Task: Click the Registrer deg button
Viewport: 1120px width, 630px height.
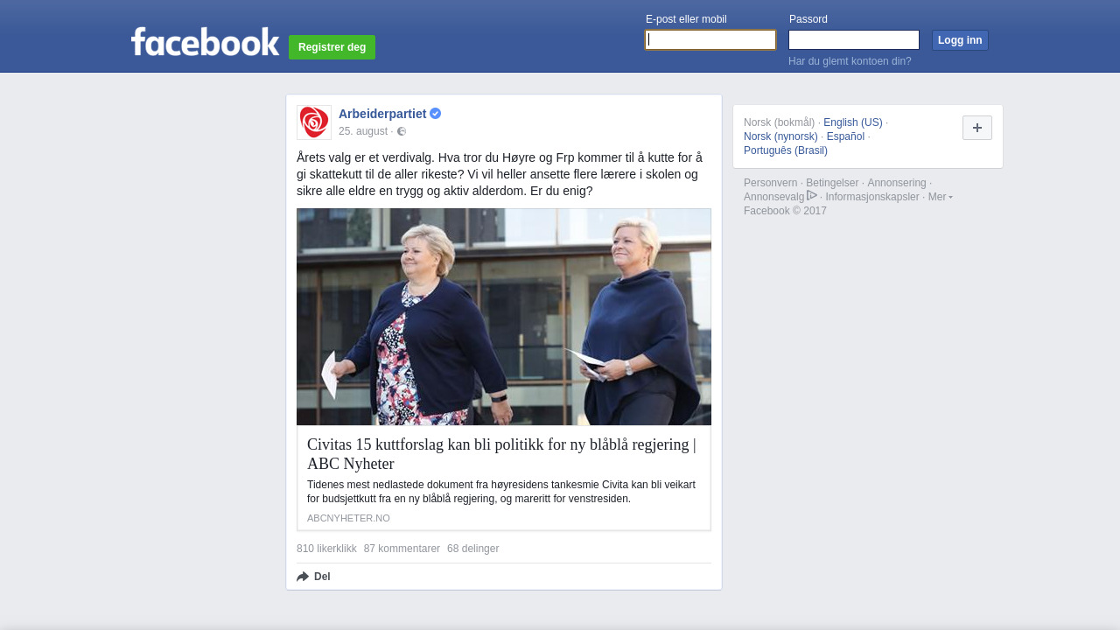Action: point(332,47)
